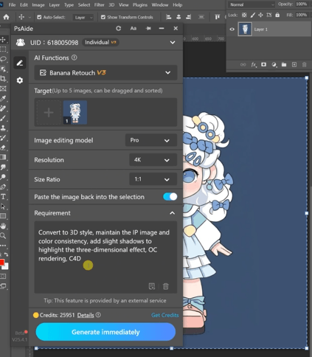The height and width of the screenshot is (357, 312).
Task: Open the Window menu
Action: (160, 4)
